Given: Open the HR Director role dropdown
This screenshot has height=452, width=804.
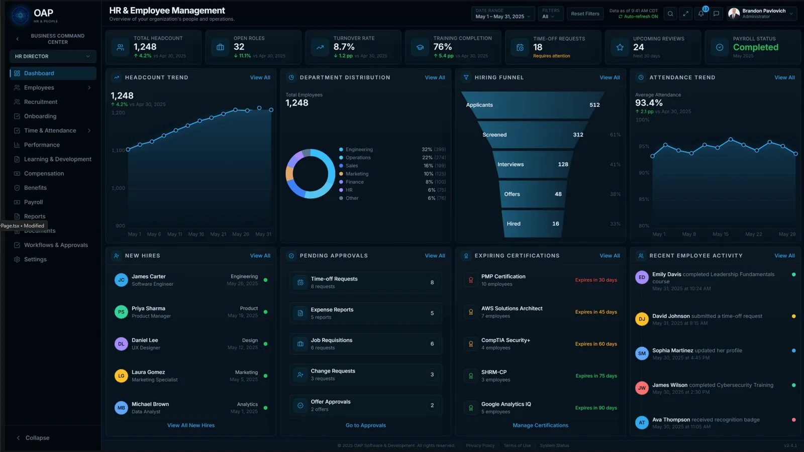Looking at the screenshot, I should (x=53, y=57).
